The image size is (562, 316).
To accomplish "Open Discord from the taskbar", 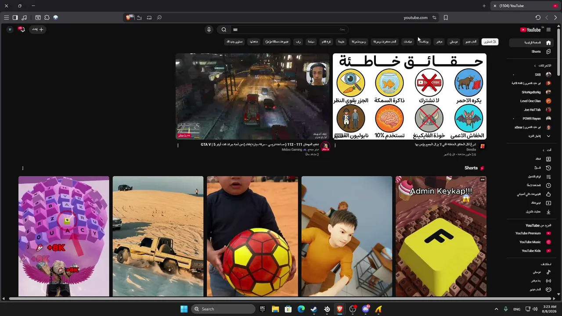I will pos(366,309).
